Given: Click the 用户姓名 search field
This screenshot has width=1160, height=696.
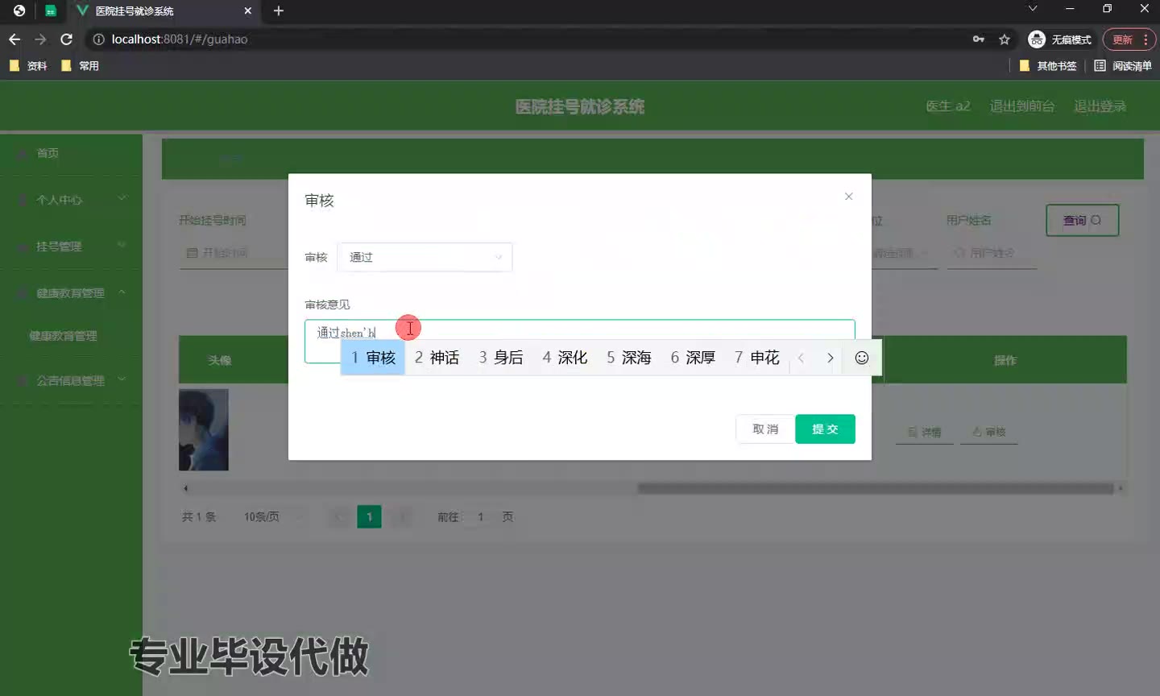Looking at the screenshot, I should (x=992, y=253).
